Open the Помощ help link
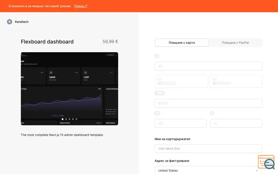The image size is (278, 174). click(81, 6)
